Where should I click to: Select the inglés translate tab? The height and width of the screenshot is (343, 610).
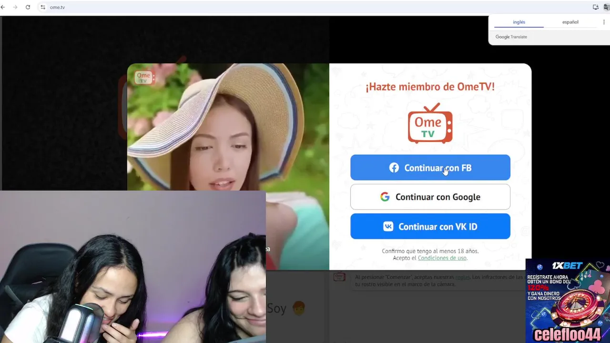coord(519,22)
